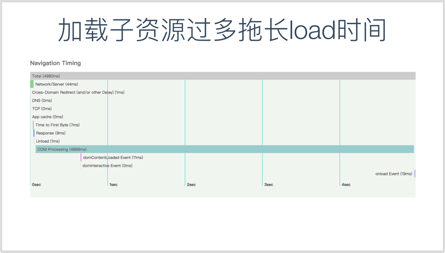Click the purple onload Event marker
The height and width of the screenshot is (253, 445).
click(x=415, y=173)
